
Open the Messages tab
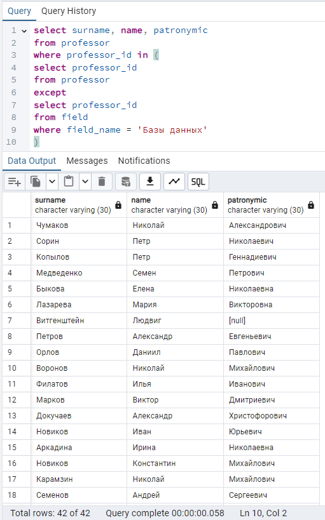coord(87,161)
